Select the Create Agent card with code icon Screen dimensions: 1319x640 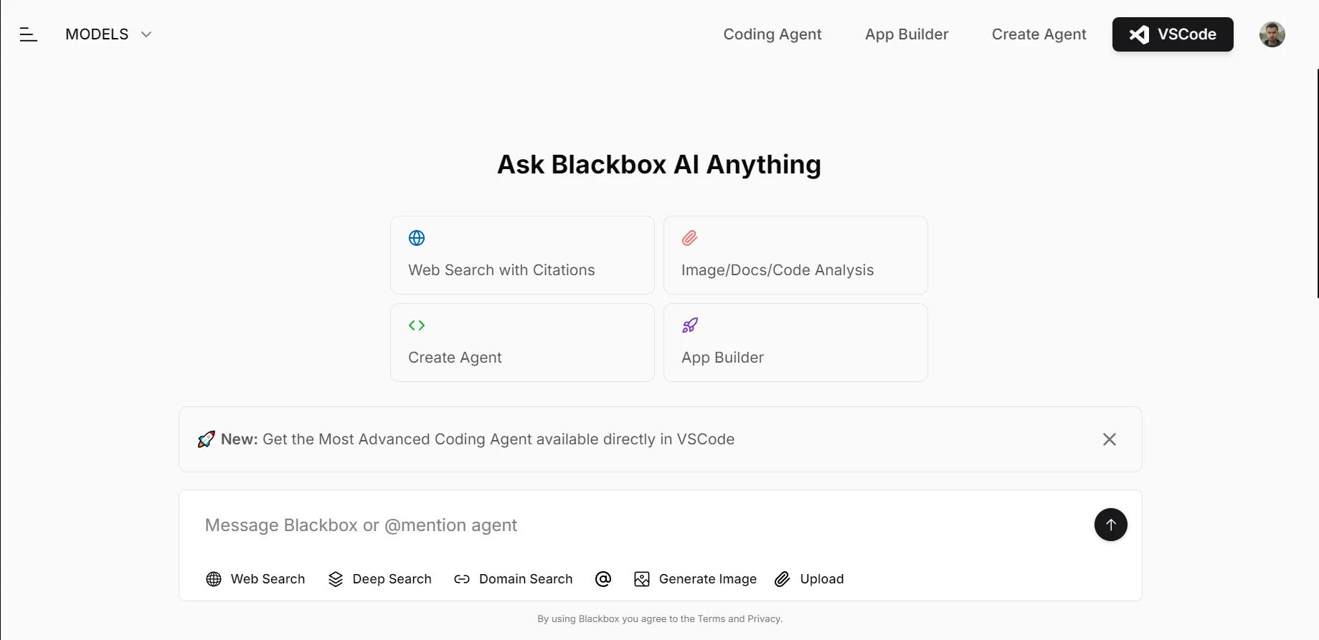point(522,343)
